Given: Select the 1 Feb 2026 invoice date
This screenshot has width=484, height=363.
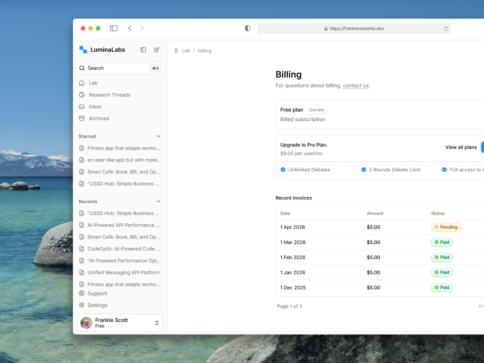Looking at the screenshot, I should point(293,257).
